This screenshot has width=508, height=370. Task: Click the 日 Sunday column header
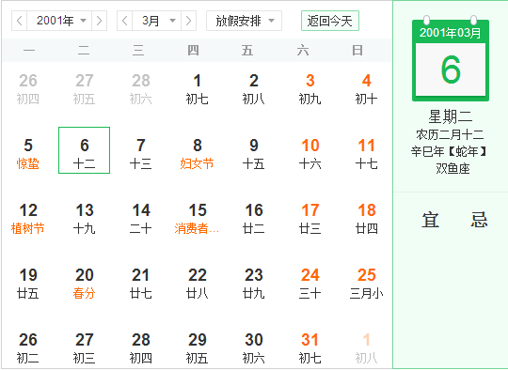pos(357,51)
